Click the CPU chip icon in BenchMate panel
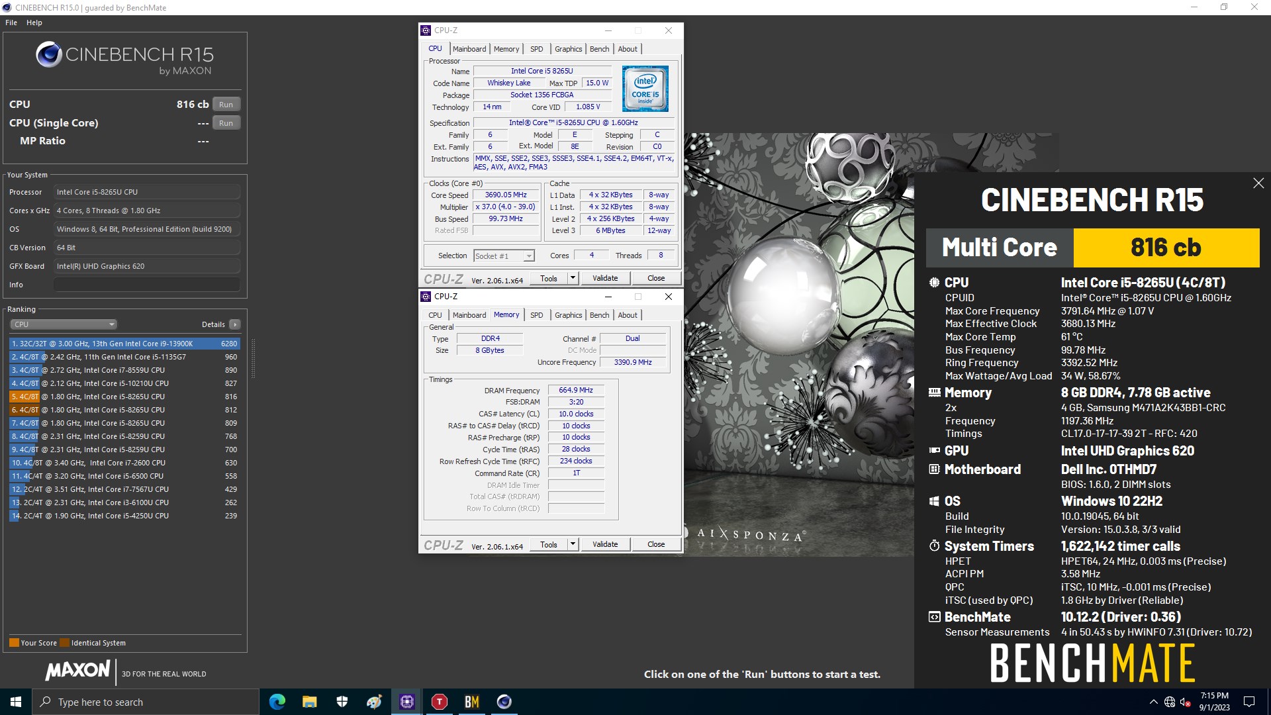The height and width of the screenshot is (715, 1271). 934,283
